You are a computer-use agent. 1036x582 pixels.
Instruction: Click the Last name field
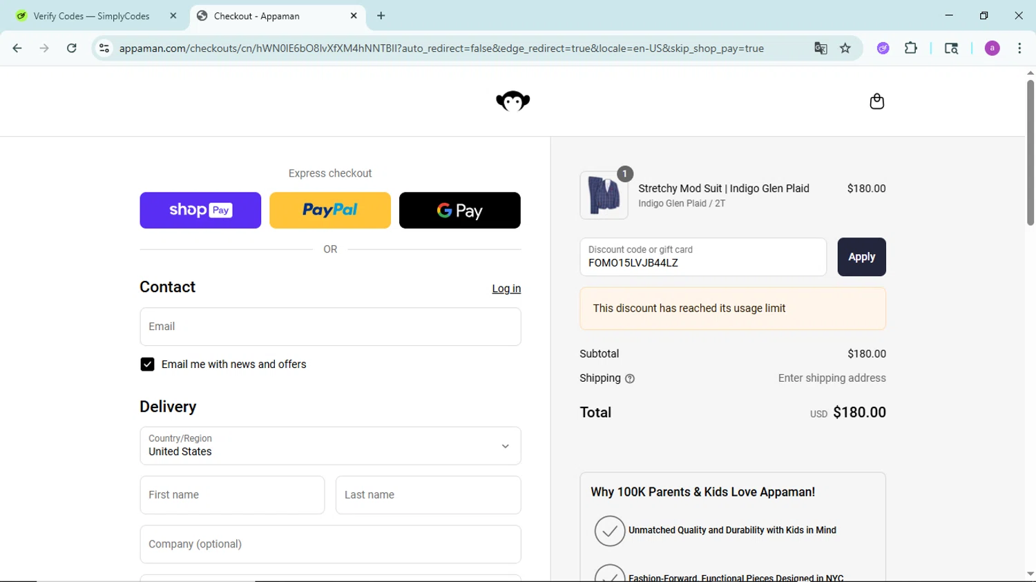click(x=428, y=495)
